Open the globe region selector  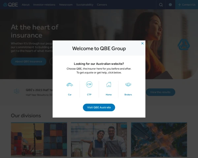(x=170, y=5)
